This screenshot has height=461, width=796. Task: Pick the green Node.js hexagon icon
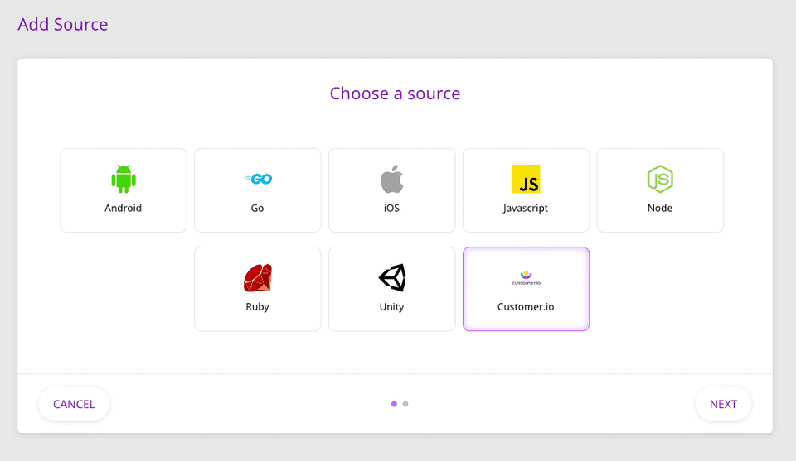[x=660, y=179]
